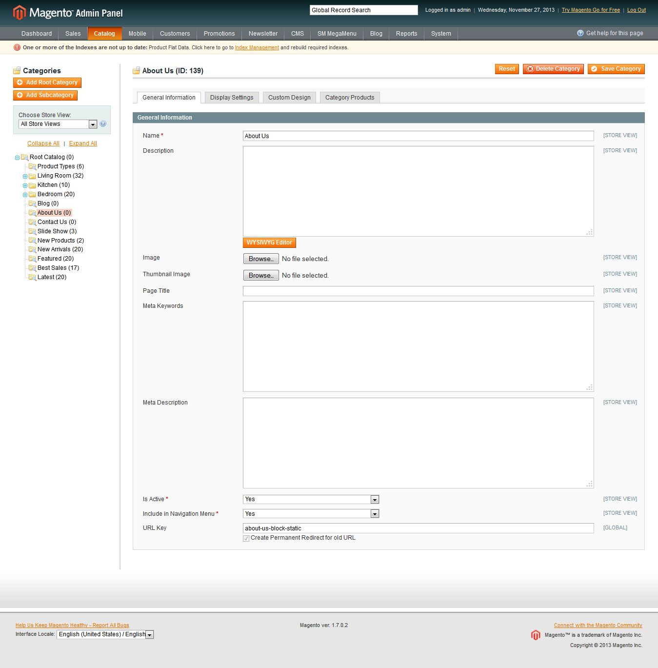The width and height of the screenshot is (658, 668).
Task: Click the Collapse All link
Action: pos(43,143)
